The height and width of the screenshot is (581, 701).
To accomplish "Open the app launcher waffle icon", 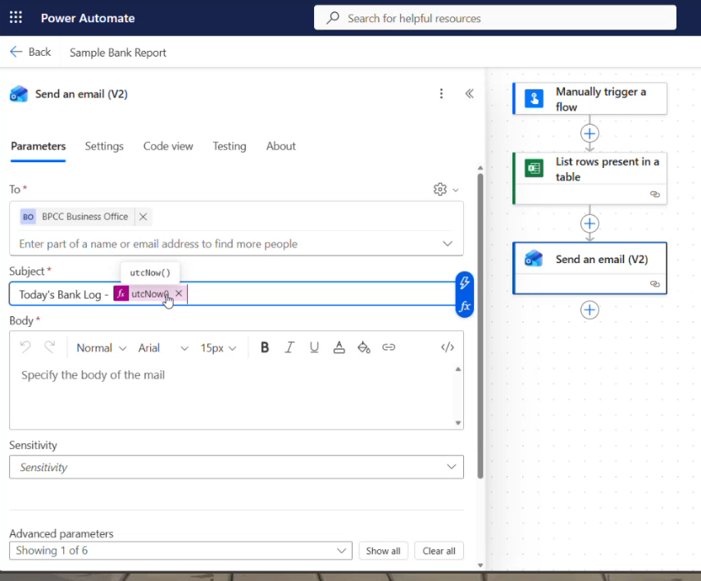I will 16,17.
